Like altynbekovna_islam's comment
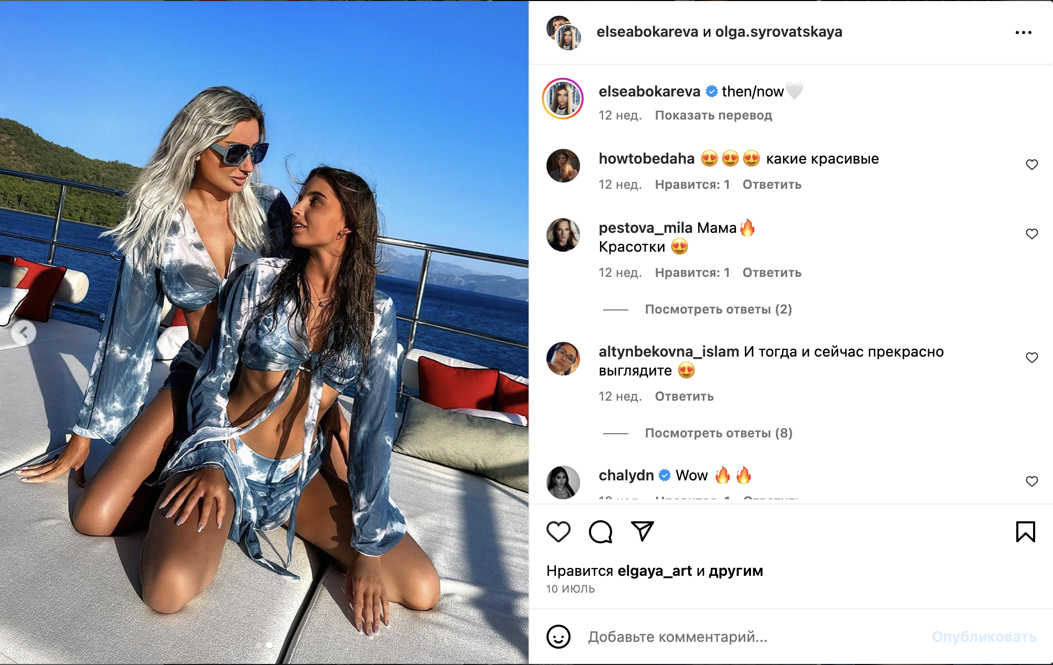1053x665 pixels. (x=1031, y=358)
